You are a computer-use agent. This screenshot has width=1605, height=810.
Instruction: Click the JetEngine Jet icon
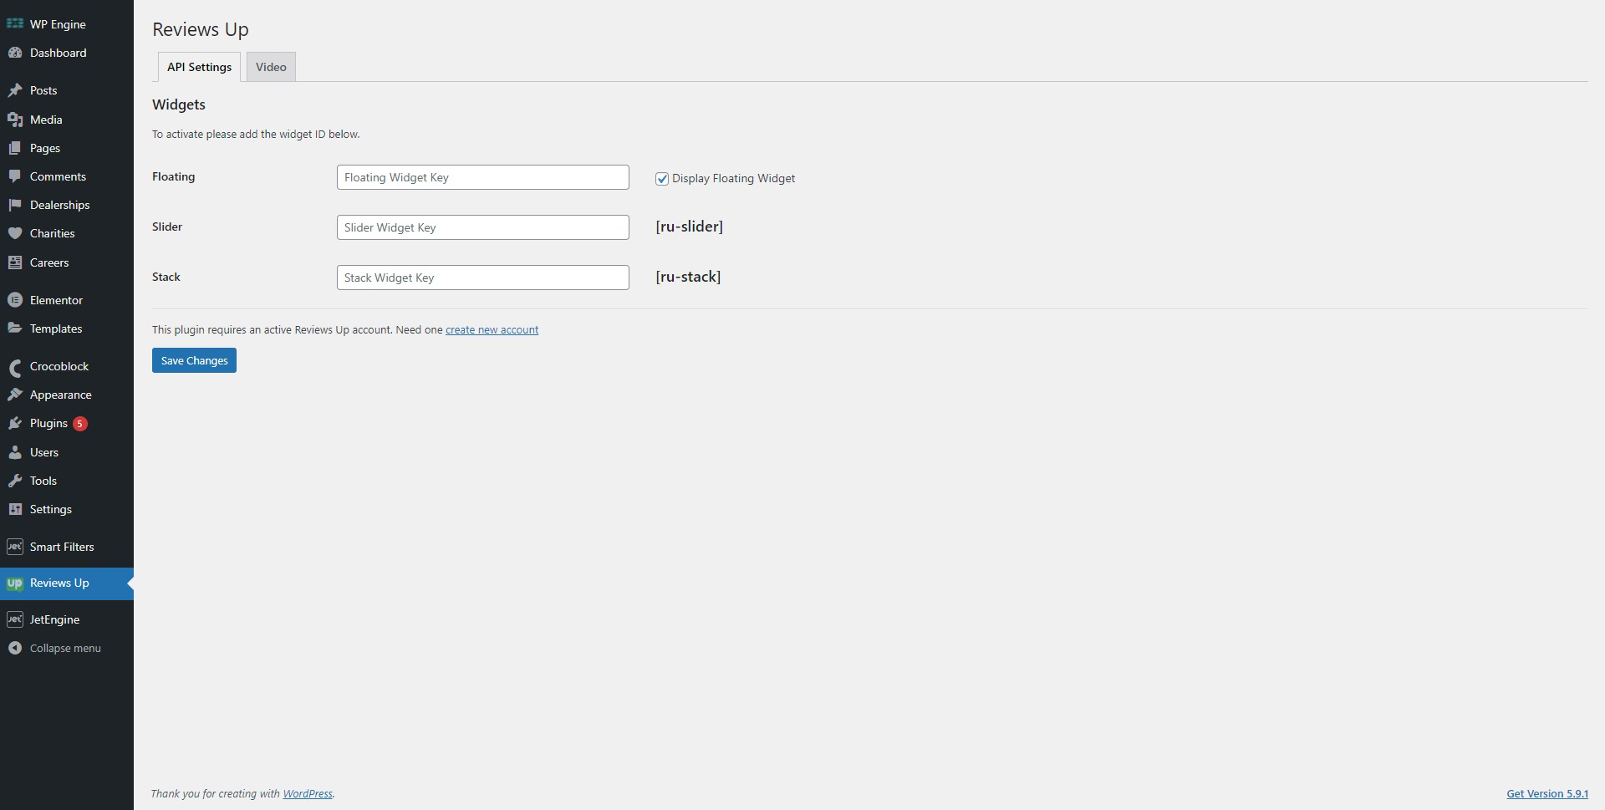point(15,619)
